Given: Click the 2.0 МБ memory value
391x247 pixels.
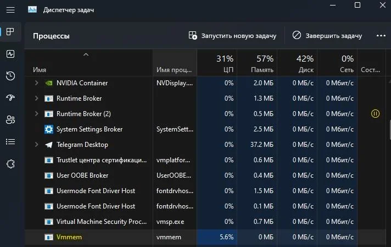Looking at the screenshot, I should coord(264,83).
